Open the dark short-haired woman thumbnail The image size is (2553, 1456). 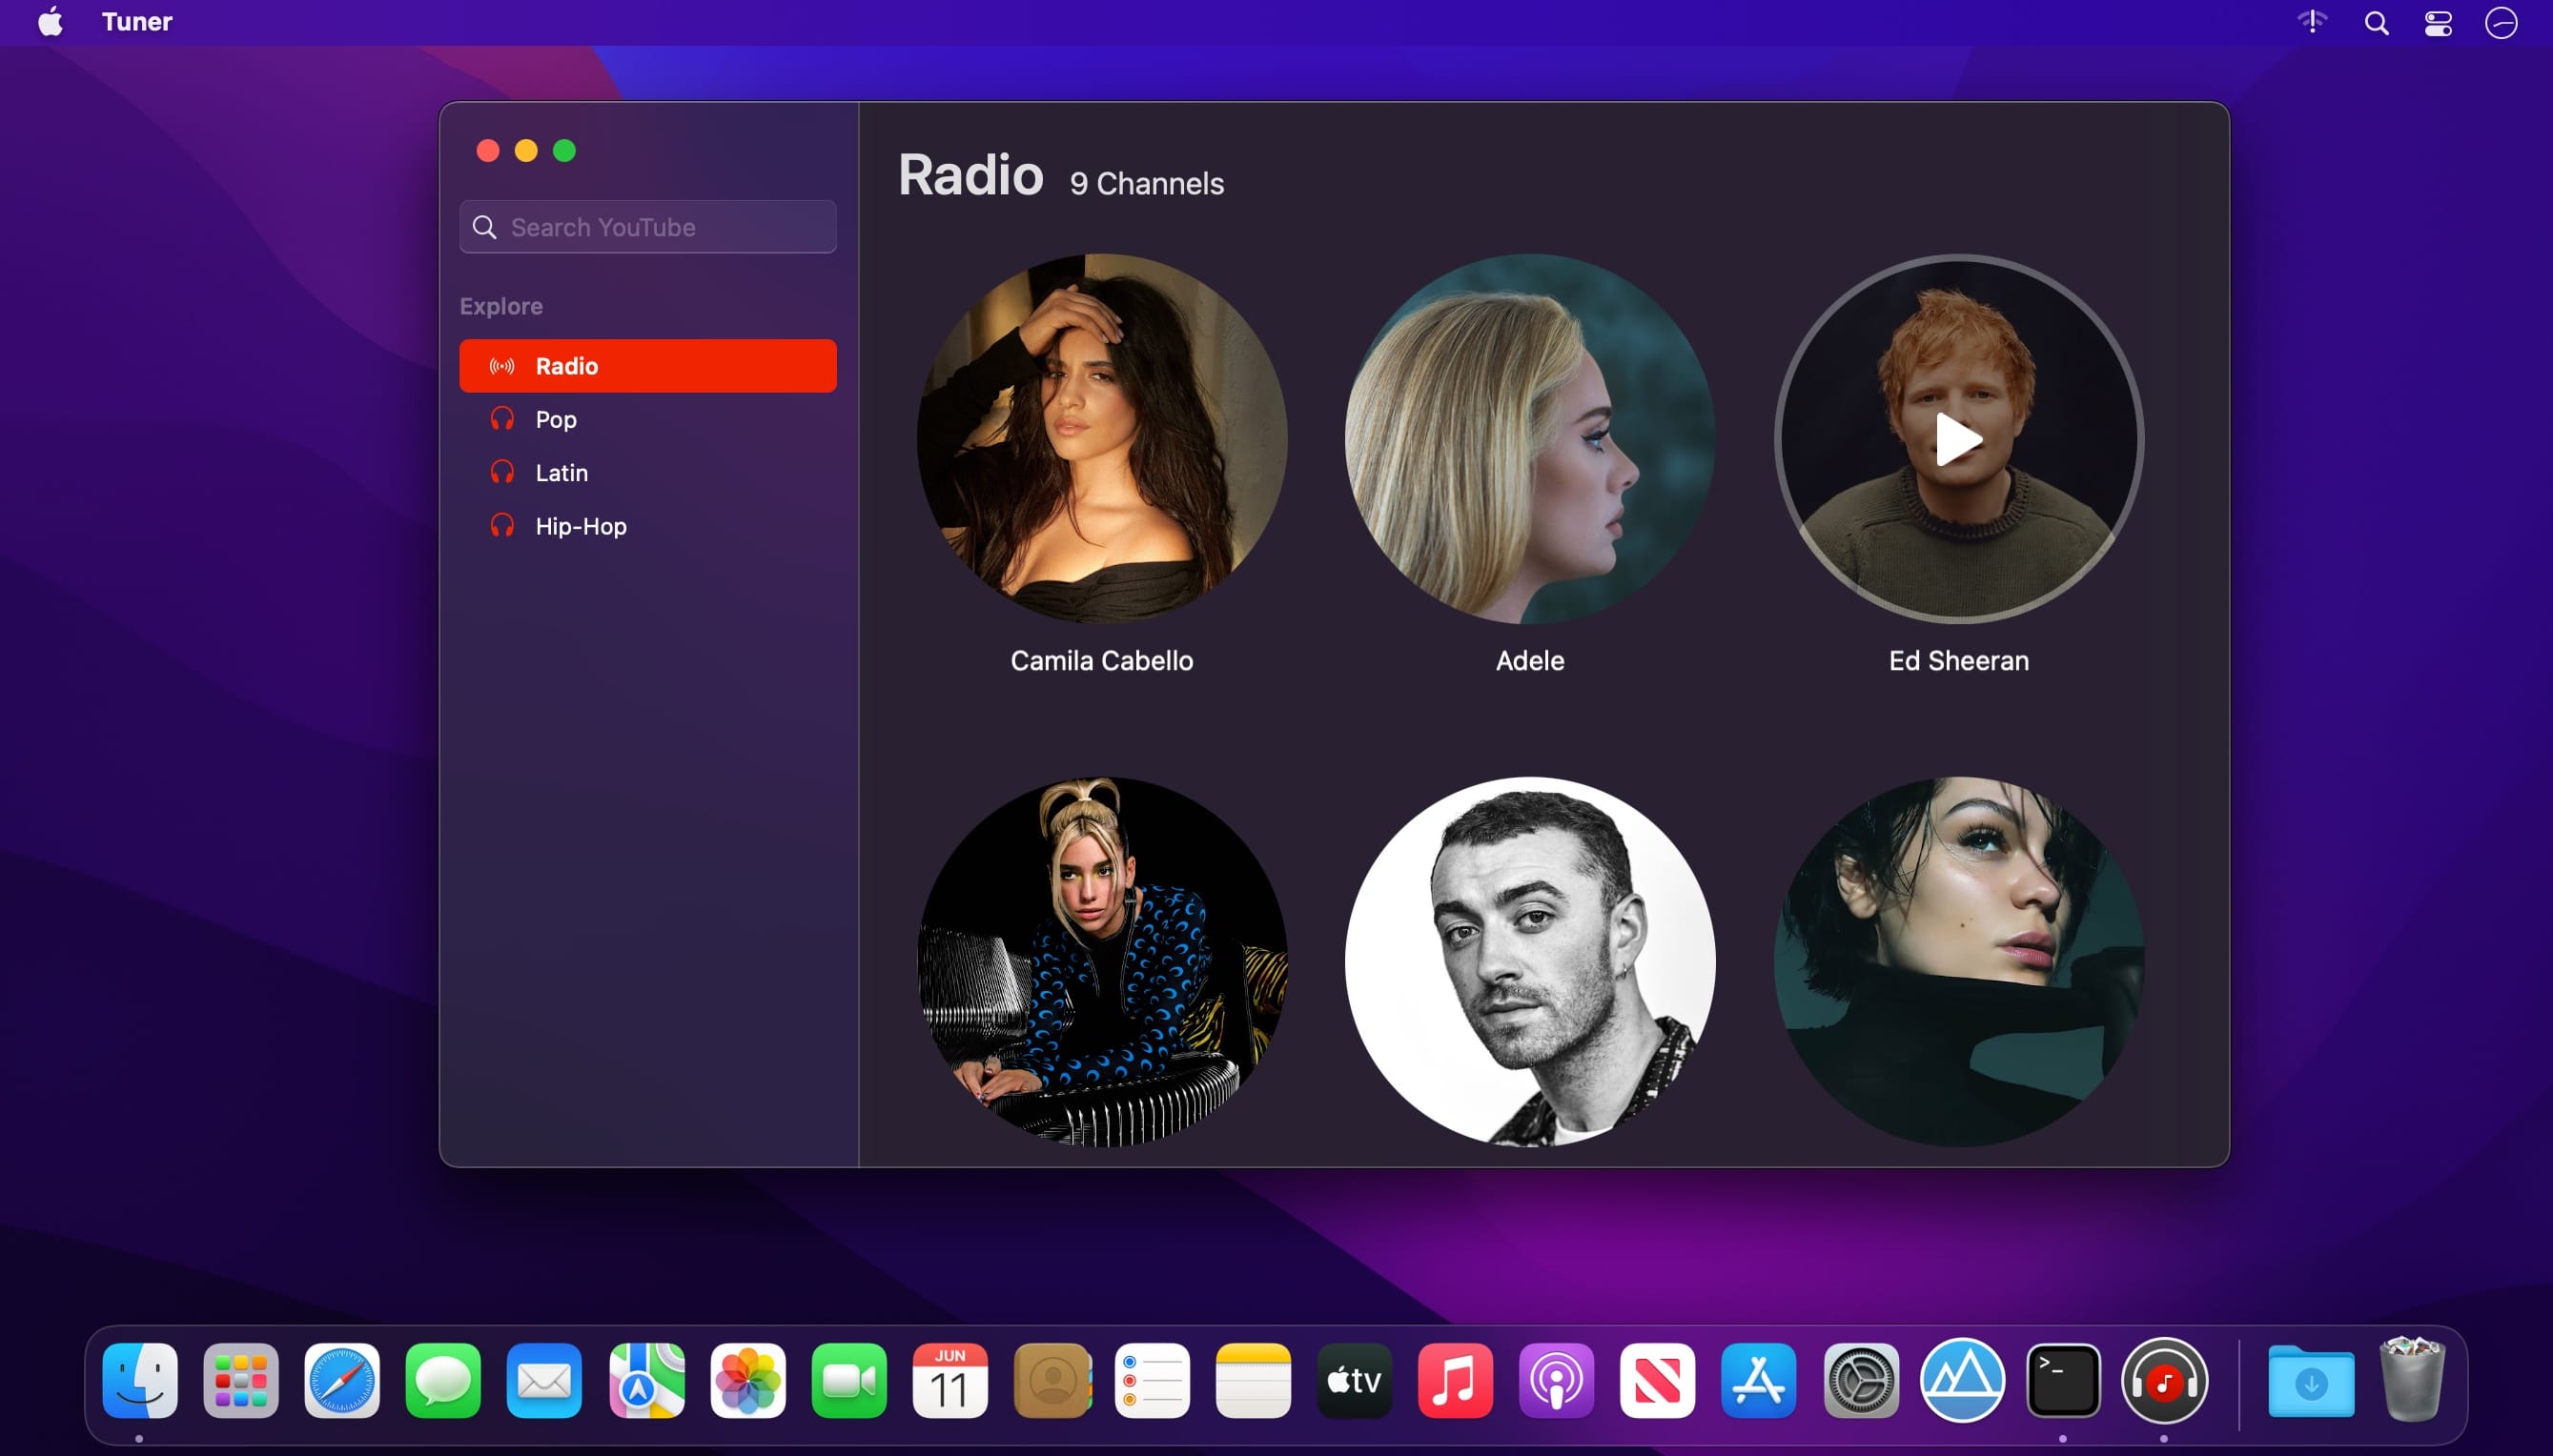[x=1958, y=962]
